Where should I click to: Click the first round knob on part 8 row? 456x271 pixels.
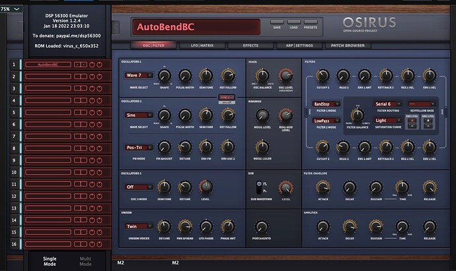[92, 148]
